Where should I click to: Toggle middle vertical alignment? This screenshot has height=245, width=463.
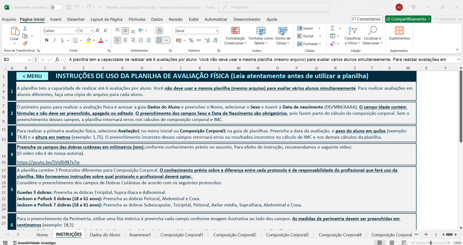(125, 31)
